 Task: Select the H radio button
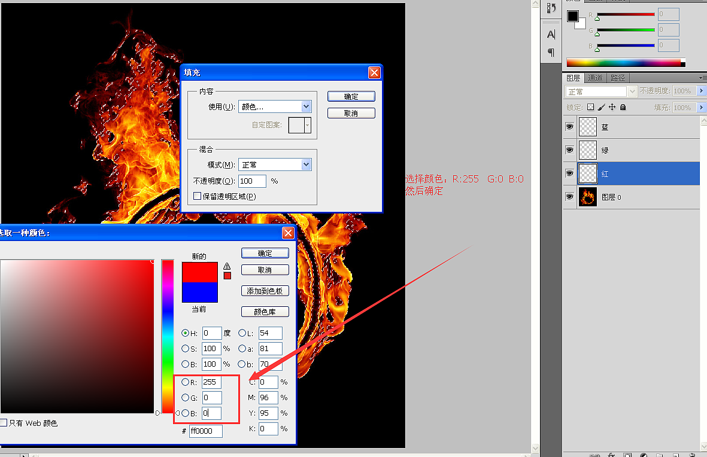[x=186, y=333]
